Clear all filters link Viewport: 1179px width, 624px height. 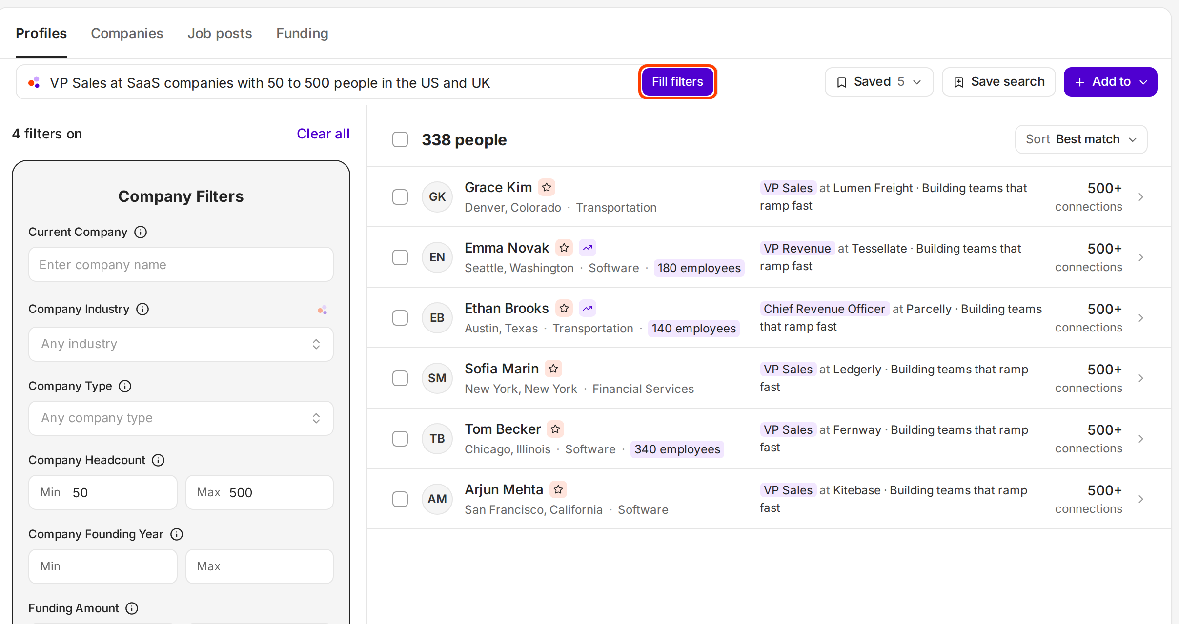pos(323,134)
